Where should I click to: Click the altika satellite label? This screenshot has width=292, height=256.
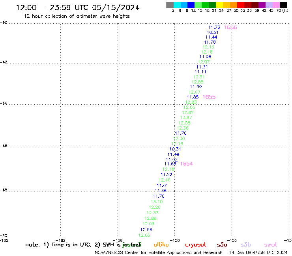(161, 245)
